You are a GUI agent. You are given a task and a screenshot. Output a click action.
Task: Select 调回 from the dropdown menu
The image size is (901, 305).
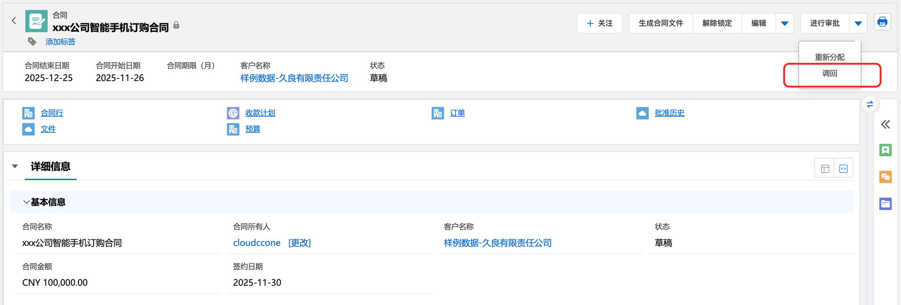829,73
